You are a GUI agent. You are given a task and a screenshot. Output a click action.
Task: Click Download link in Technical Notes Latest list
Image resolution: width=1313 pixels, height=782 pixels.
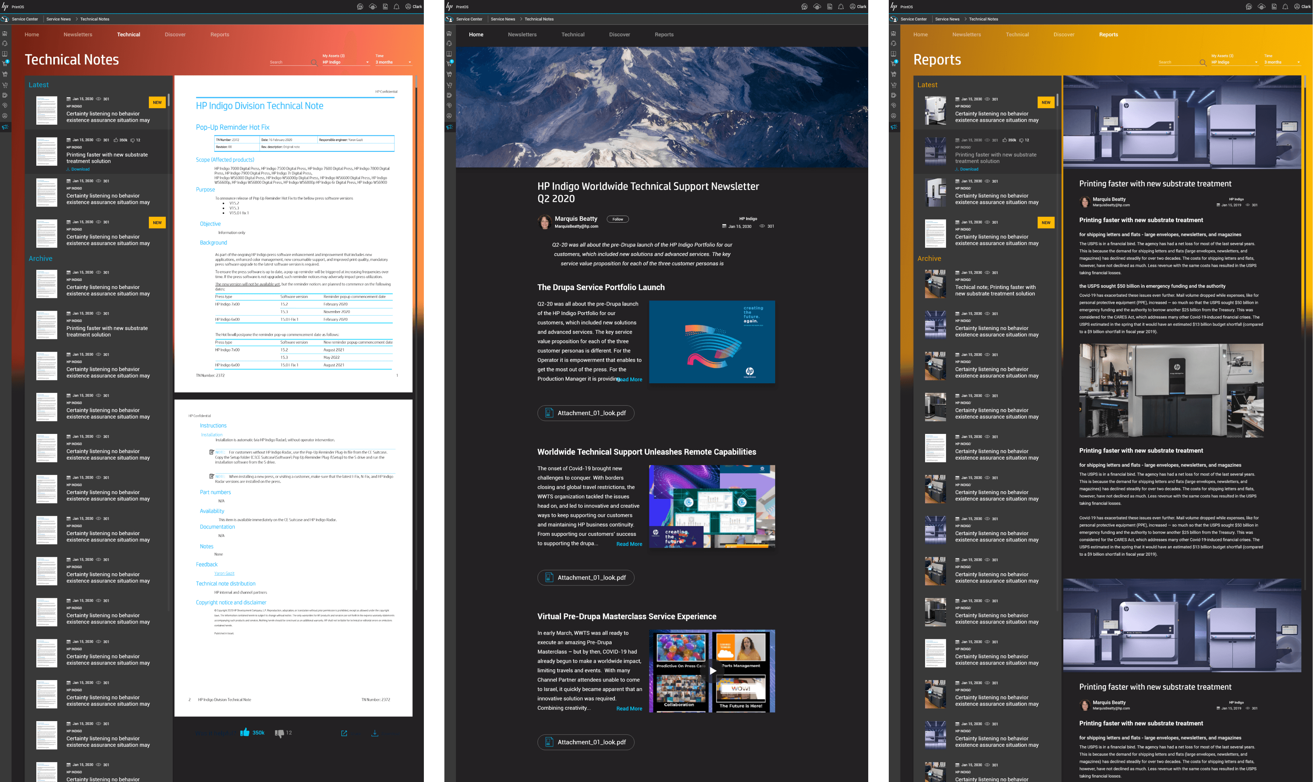(78, 169)
